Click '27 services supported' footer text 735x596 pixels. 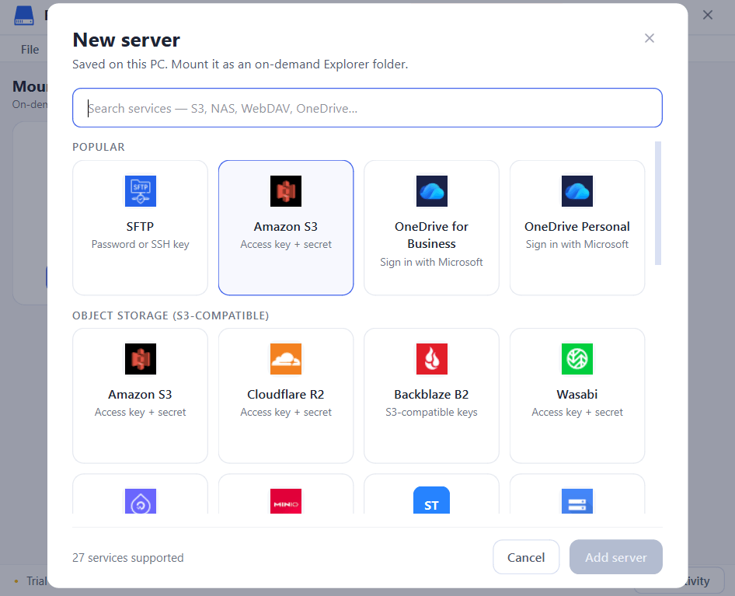coord(128,558)
